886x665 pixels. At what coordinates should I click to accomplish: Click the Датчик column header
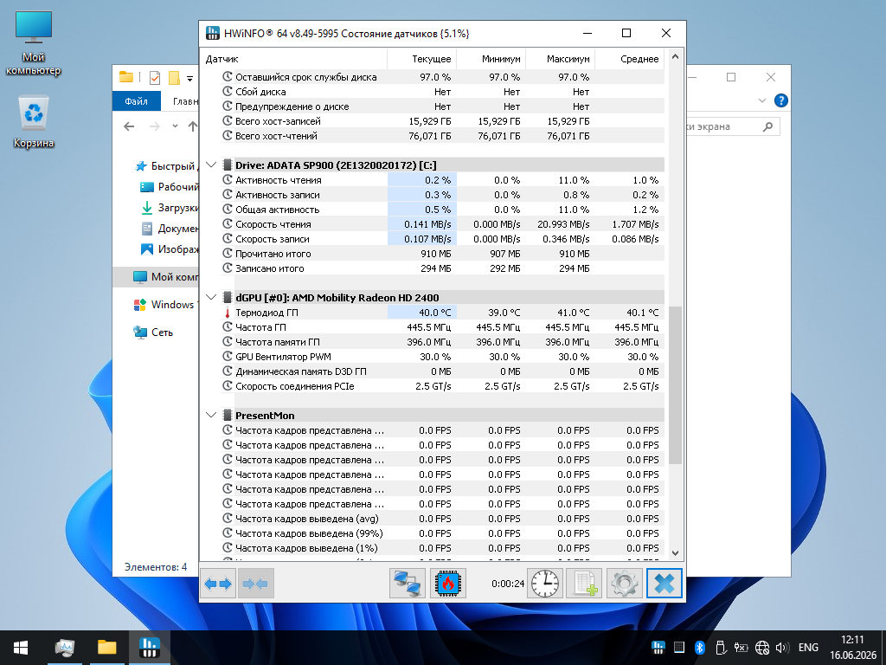pyautogui.click(x=293, y=59)
